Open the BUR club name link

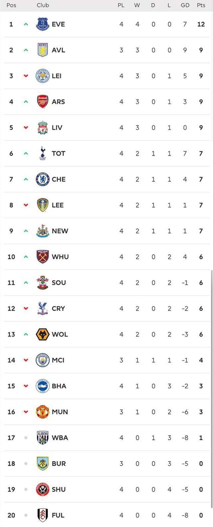tap(59, 463)
